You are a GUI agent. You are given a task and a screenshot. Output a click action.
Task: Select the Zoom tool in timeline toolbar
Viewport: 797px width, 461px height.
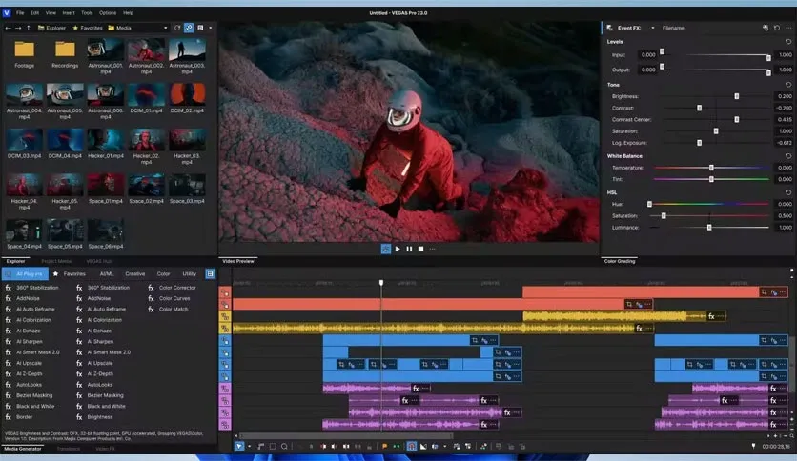(x=284, y=447)
